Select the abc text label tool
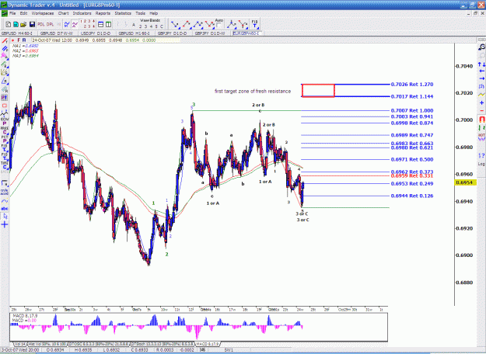This screenshot has width=486, height=354. coord(5,209)
